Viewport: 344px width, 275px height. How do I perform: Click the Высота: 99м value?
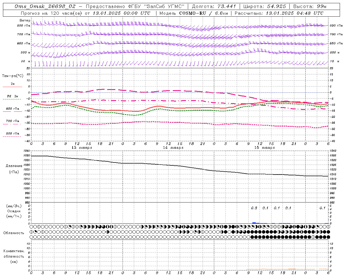point(310,6)
